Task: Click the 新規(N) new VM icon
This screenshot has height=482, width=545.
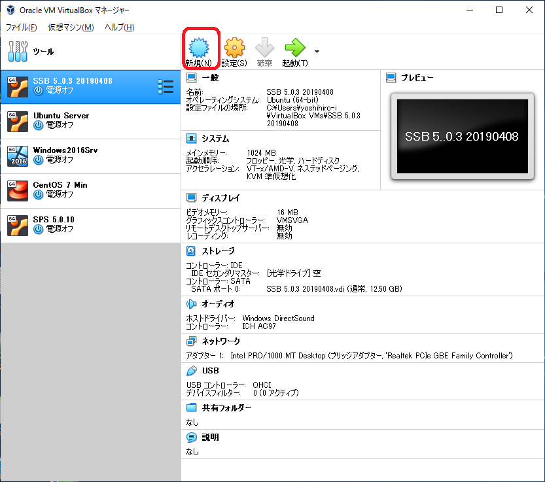Action: pos(199,47)
